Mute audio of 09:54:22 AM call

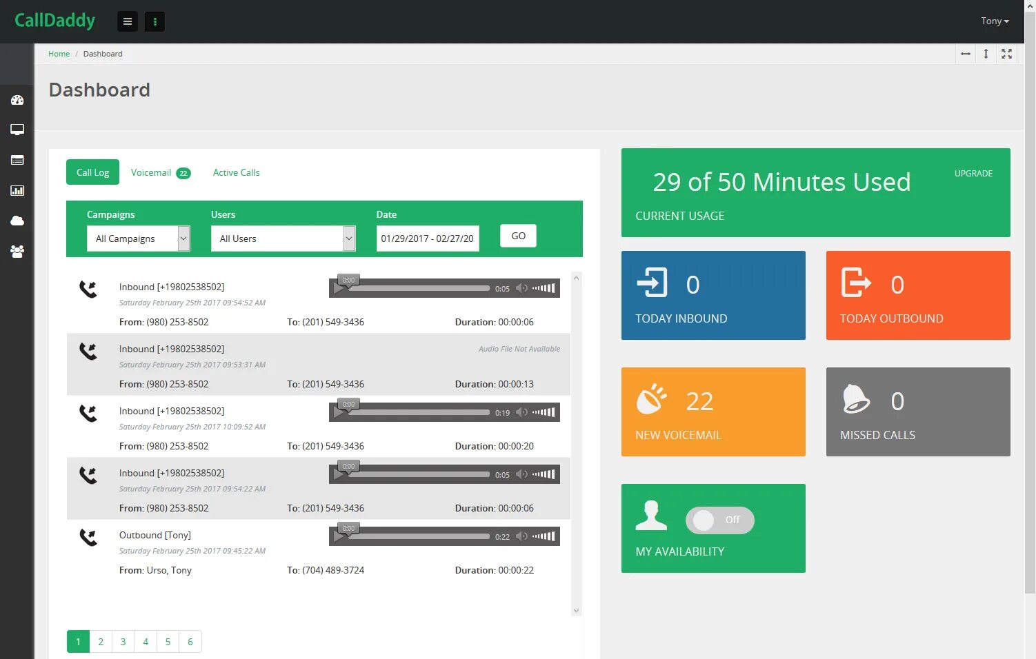[521, 474]
